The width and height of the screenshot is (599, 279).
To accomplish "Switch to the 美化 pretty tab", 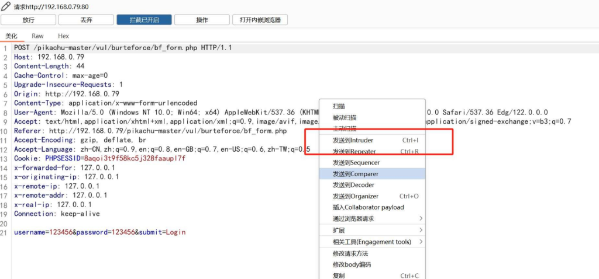I will click(11, 36).
